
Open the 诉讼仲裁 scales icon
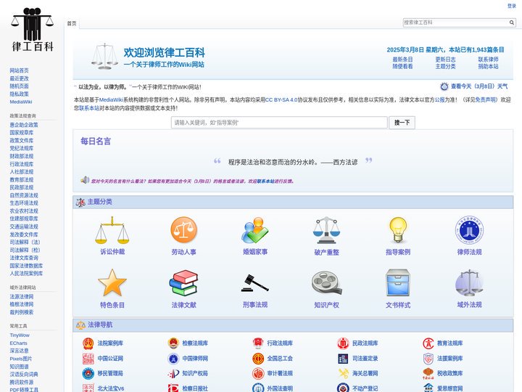point(112,230)
